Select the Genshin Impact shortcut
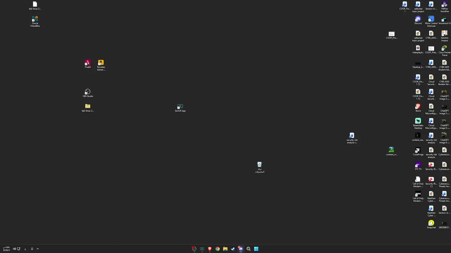Viewport: 451px width, 253px height. click(444, 36)
